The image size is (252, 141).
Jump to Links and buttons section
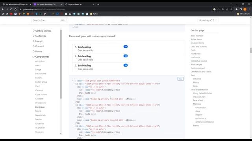(x=198, y=47)
